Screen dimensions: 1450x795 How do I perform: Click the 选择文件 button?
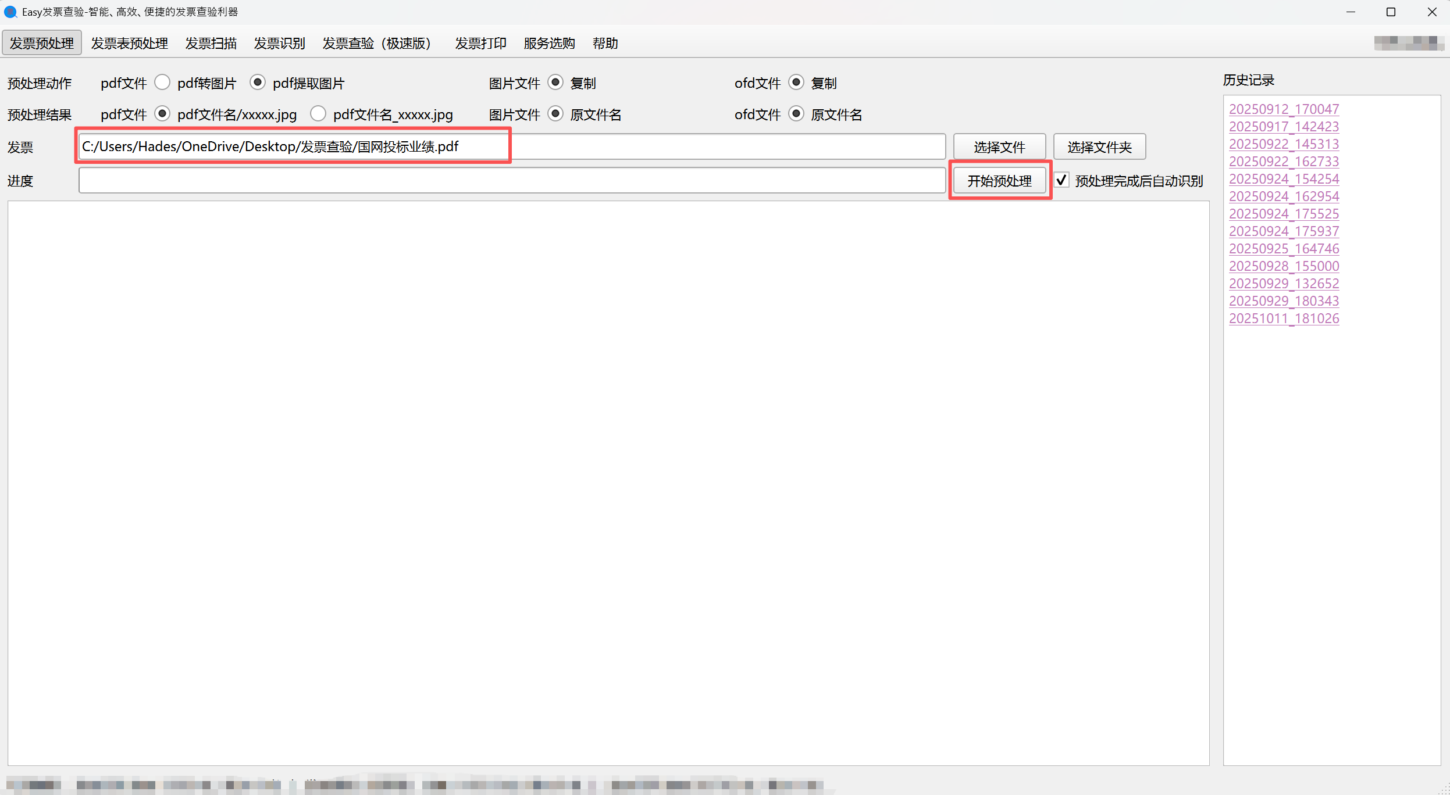coord(999,146)
